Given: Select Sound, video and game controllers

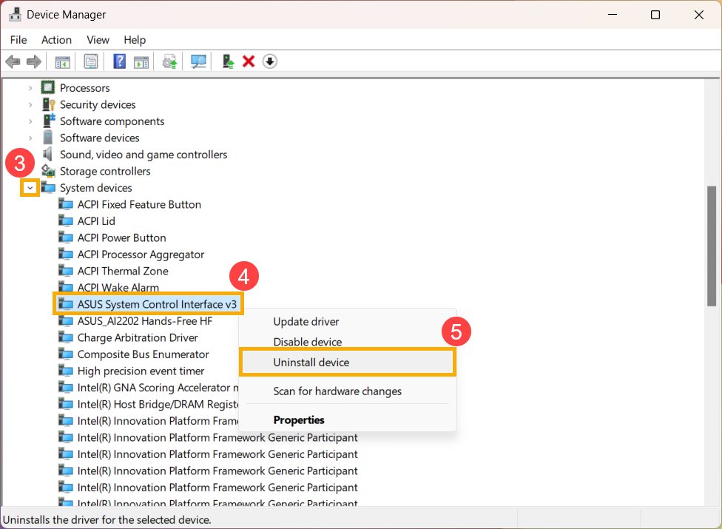Looking at the screenshot, I should (144, 155).
